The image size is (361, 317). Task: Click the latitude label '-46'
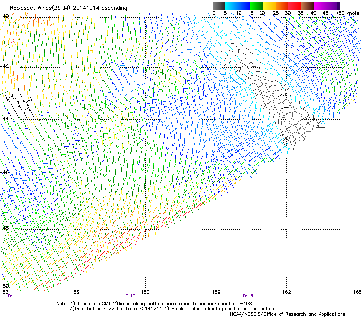pyautogui.click(x=4, y=172)
